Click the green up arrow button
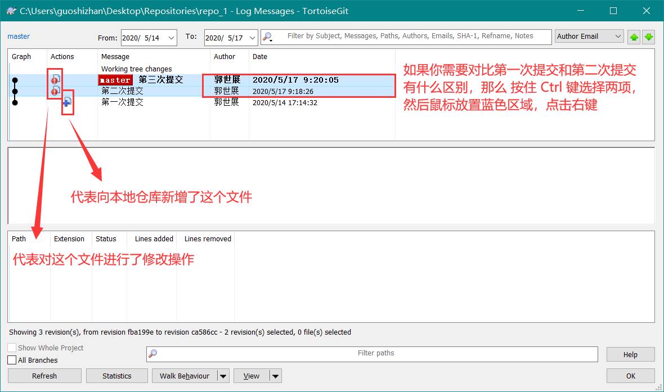This screenshot has width=664, height=392. 634,37
